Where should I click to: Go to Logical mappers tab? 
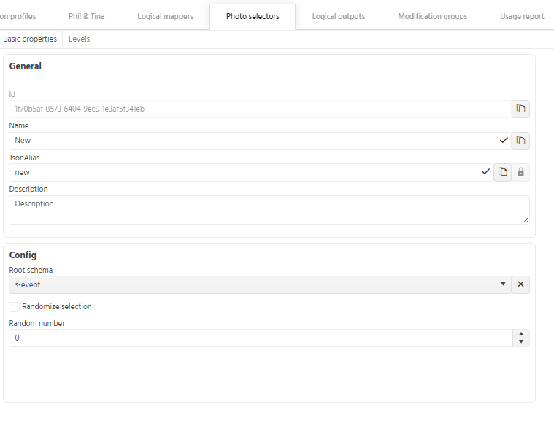[166, 16]
